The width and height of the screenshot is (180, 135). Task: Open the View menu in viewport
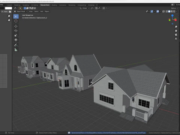coord(31,12)
